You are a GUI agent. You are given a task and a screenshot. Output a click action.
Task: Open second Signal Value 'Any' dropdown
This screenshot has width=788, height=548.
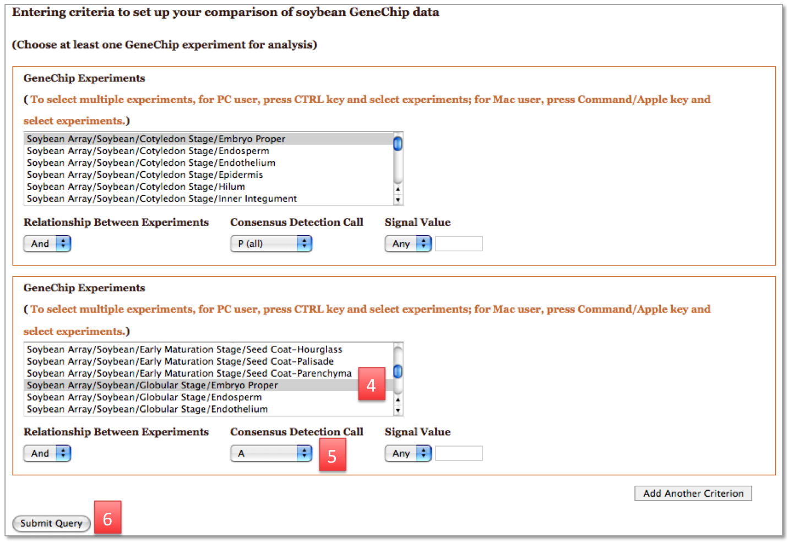[408, 453]
